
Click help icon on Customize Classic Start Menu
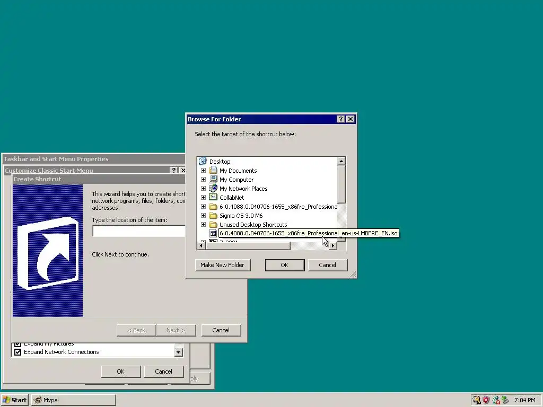(x=174, y=170)
